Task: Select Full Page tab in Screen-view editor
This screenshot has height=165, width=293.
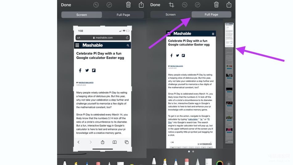Action: (x=123, y=15)
